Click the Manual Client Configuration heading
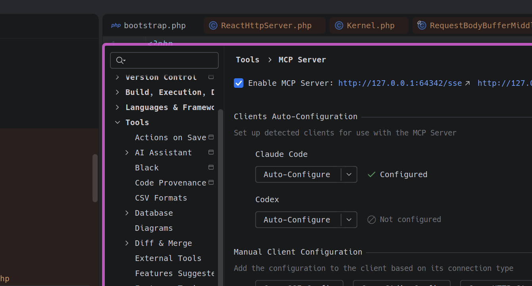 [x=298, y=252]
